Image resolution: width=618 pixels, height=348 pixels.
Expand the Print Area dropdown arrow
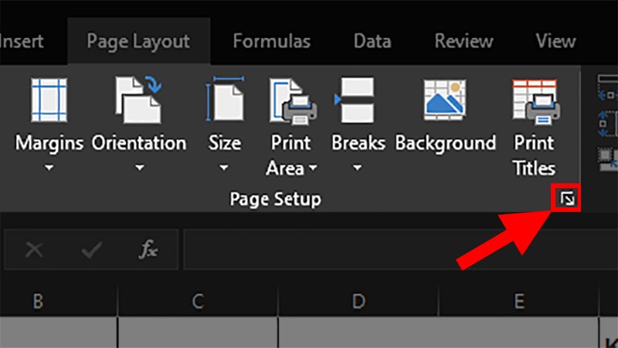tap(313, 168)
